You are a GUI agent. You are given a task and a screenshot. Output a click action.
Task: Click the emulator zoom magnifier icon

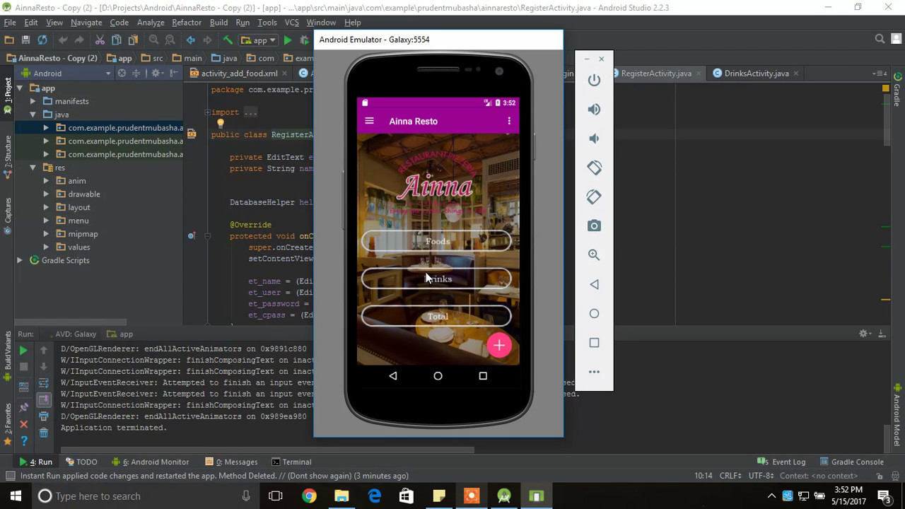[x=594, y=255]
